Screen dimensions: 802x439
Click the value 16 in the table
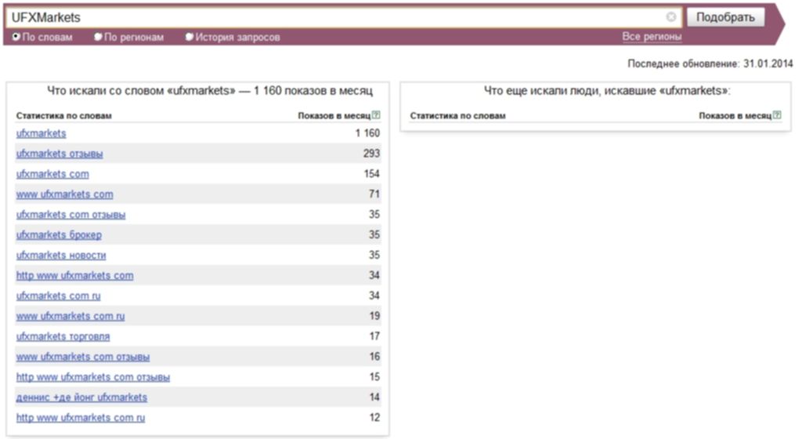pos(374,357)
